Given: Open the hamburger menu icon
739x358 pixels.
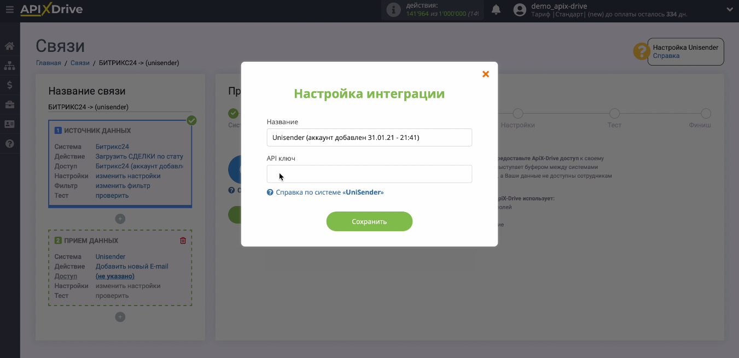Looking at the screenshot, I should tap(9, 9).
